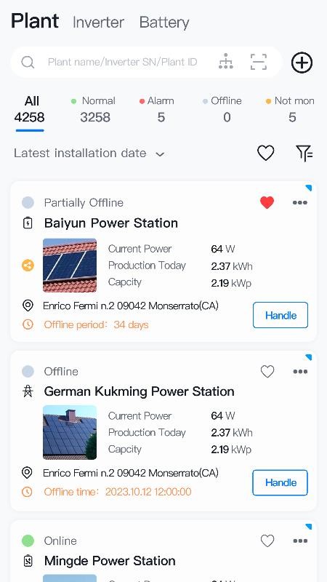Toggle favorites-only heart filter near sort
The width and height of the screenshot is (327, 582).
(266, 153)
